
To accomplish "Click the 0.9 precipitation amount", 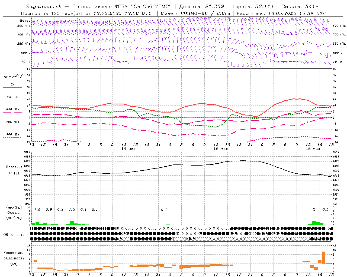I will 49,210.
